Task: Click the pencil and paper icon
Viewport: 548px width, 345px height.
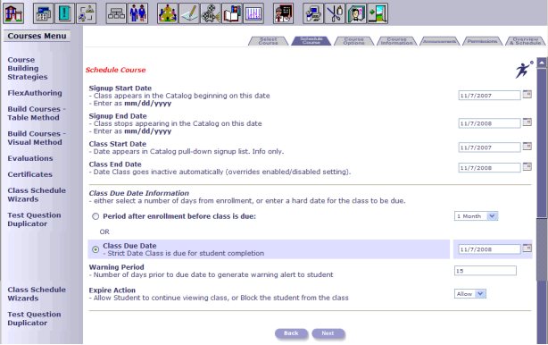Action: 189,13
